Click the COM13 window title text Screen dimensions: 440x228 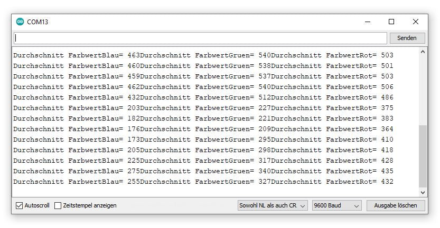click(x=38, y=22)
